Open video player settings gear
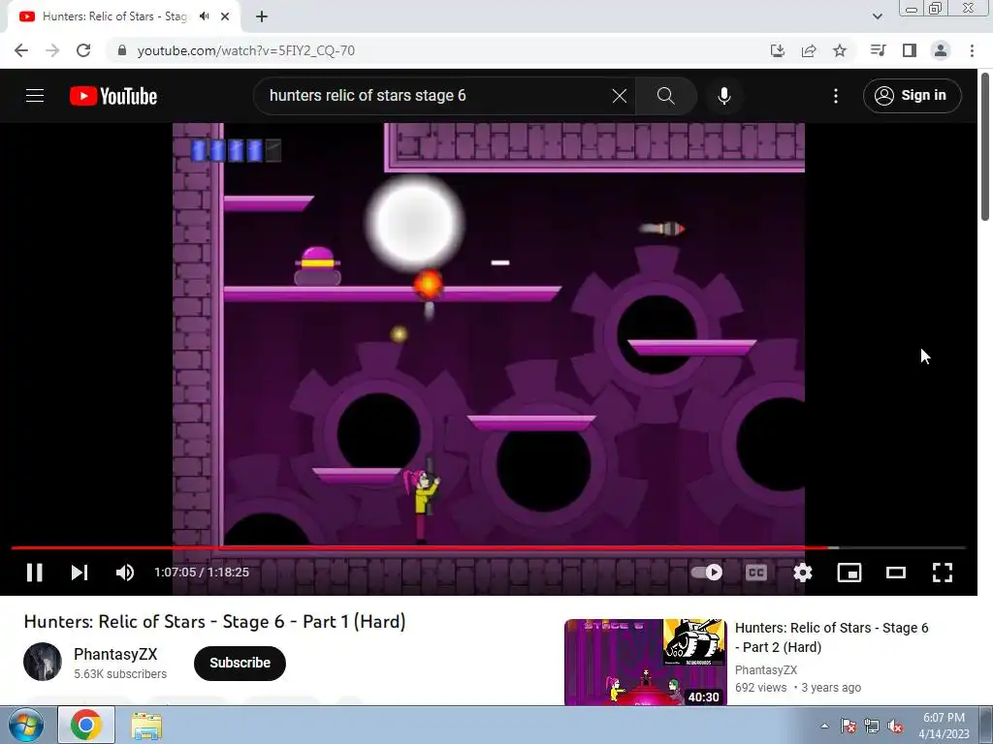Image resolution: width=993 pixels, height=744 pixels. click(802, 573)
